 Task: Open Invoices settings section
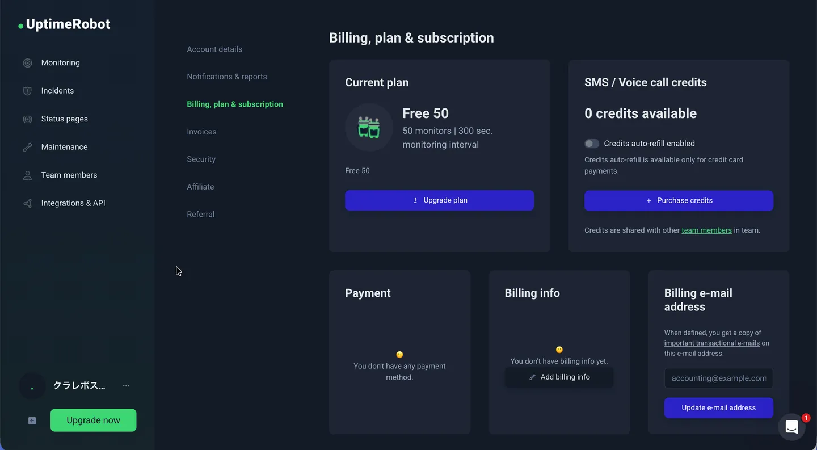pos(201,132)
